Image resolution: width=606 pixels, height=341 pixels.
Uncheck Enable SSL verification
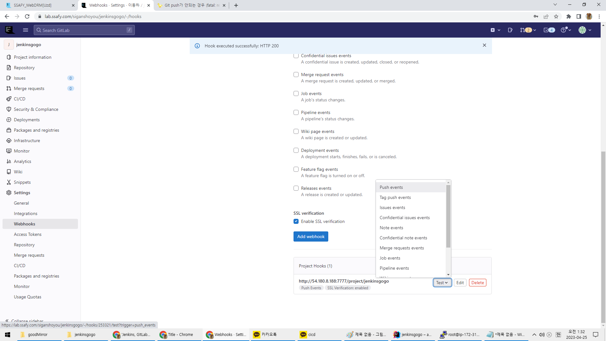point(296,221)
